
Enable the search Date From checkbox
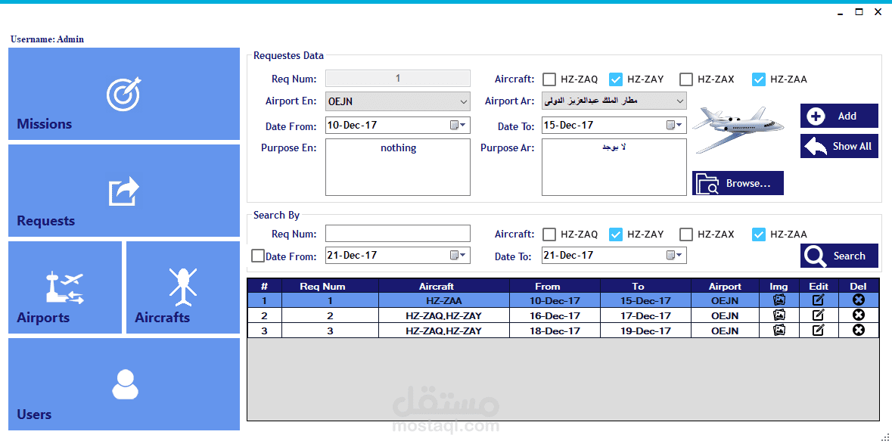click(x=258, y=256)
